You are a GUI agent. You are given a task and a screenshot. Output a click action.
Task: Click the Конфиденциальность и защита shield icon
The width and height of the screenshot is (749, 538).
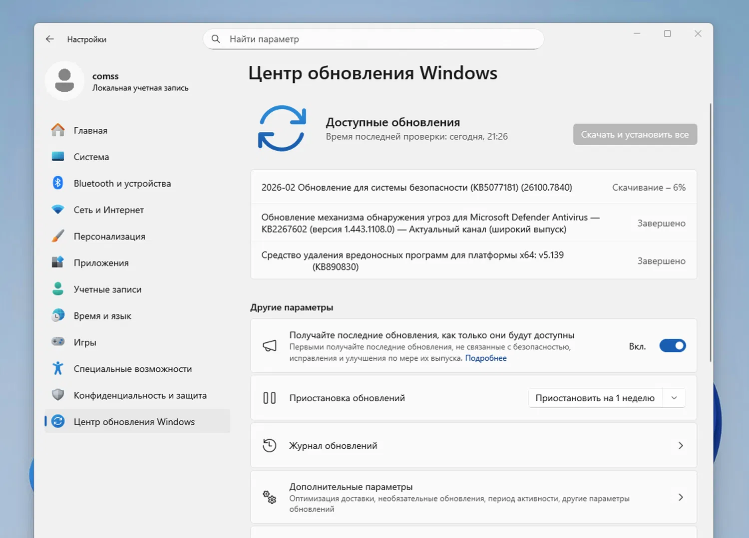tap(58, 395)
